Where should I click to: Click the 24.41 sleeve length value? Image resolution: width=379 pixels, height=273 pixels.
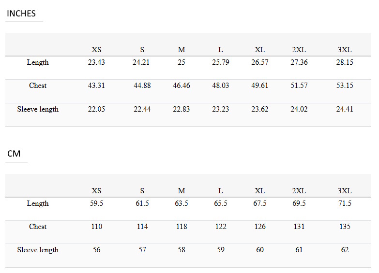[x=345, y=109]
